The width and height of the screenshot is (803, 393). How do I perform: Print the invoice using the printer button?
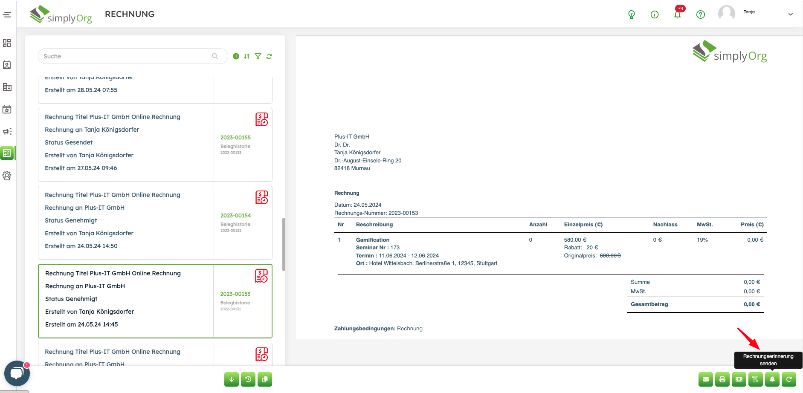(x=722, y=379)
